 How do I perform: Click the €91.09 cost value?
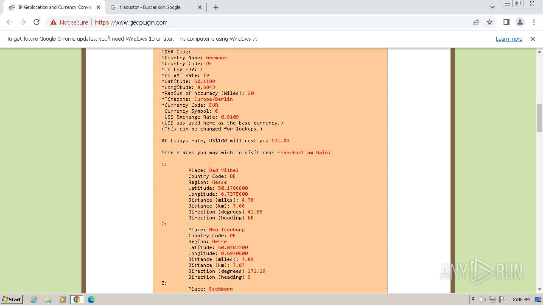(x=280, y=141)
